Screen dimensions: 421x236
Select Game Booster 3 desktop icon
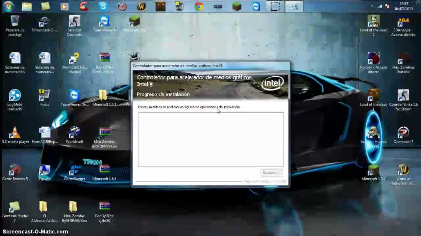coord(15,172)
